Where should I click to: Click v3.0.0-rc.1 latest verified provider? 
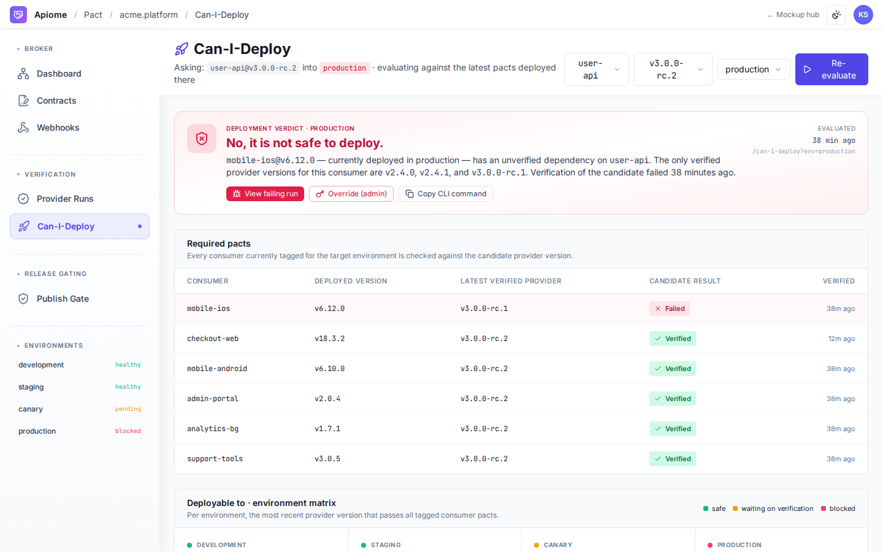point(484,309)
